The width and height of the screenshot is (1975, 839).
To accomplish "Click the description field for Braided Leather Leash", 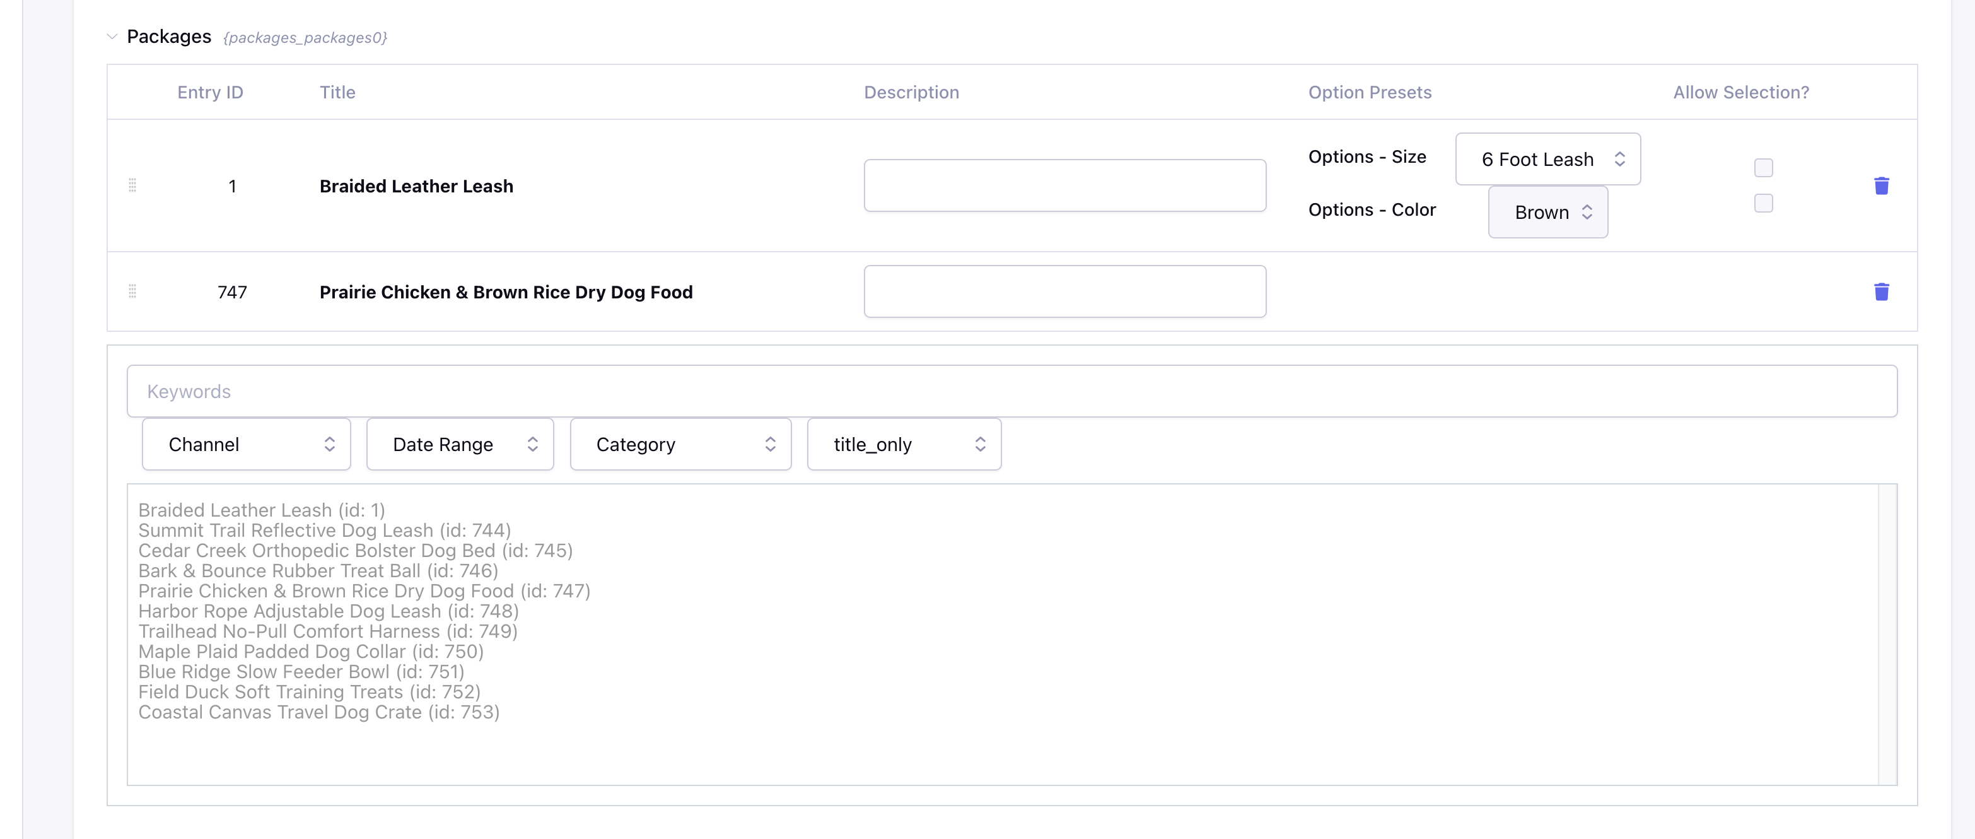I will (x=1065, y=185).
